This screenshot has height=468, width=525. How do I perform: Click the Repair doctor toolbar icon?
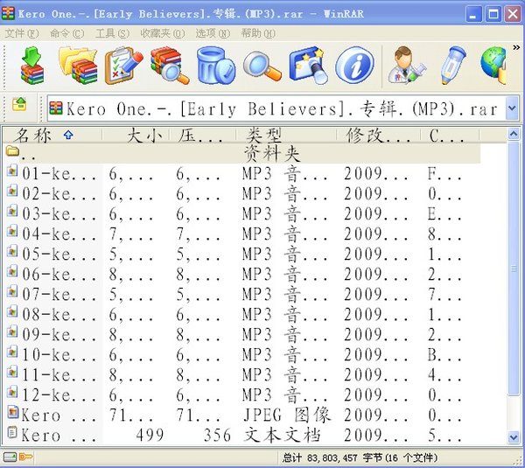pyautogui.click(x=407, y=66)
